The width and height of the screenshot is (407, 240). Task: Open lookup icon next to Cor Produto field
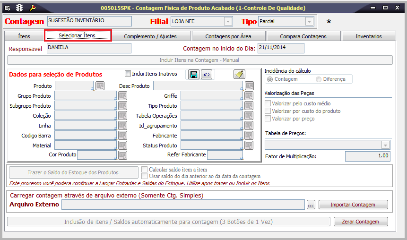tap(123, 155)
